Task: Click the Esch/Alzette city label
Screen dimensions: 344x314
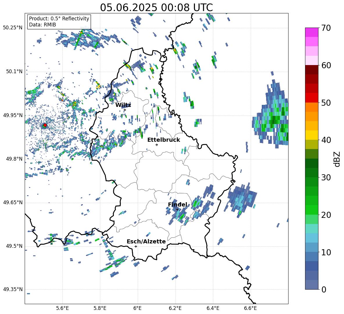Action: 146,242
